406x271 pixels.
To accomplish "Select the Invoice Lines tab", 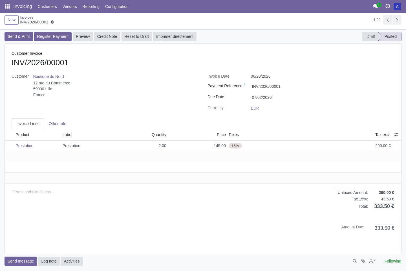I will tap(28, 124).
